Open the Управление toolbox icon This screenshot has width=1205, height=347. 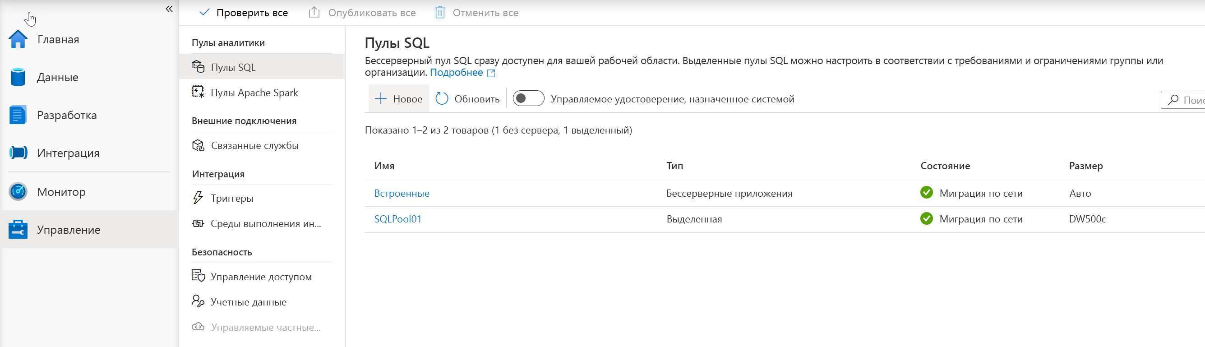18,230
